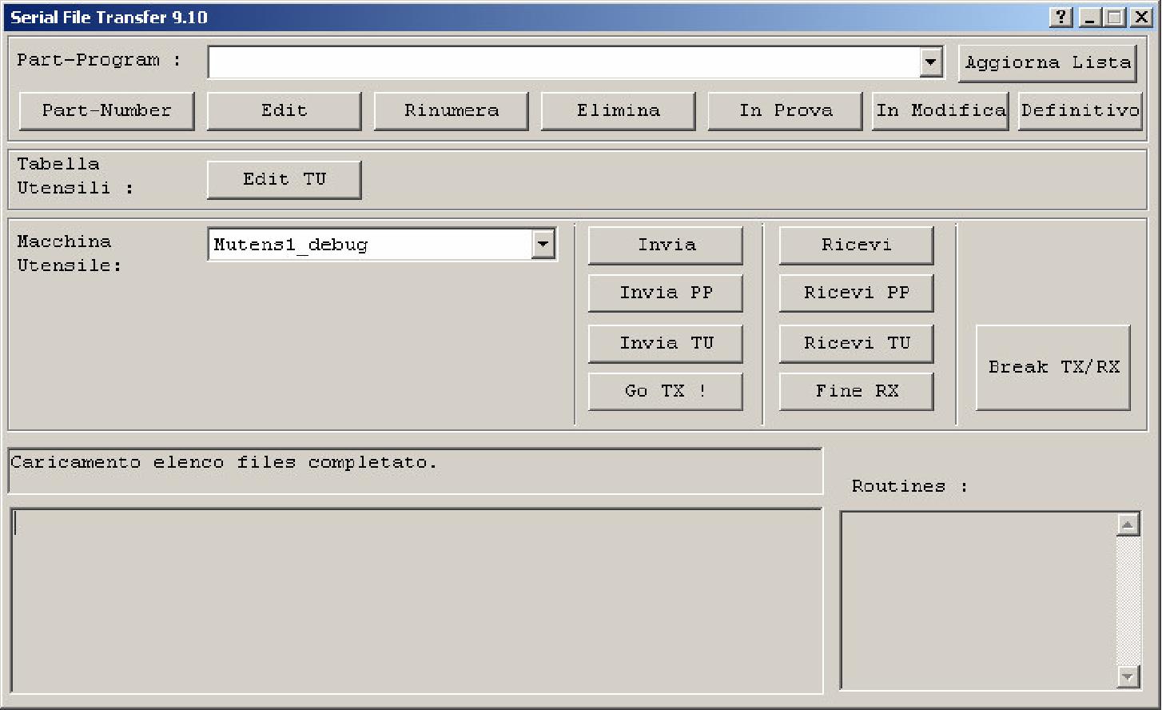End reception with Fine RX
The width and height of the screenshot is (1162, 710).
coord(856,392)
